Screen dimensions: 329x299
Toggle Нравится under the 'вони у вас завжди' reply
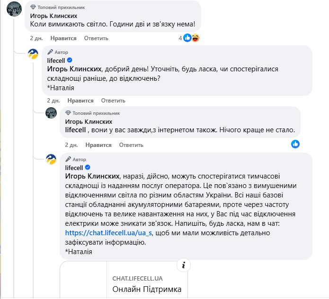click(98, 145)
